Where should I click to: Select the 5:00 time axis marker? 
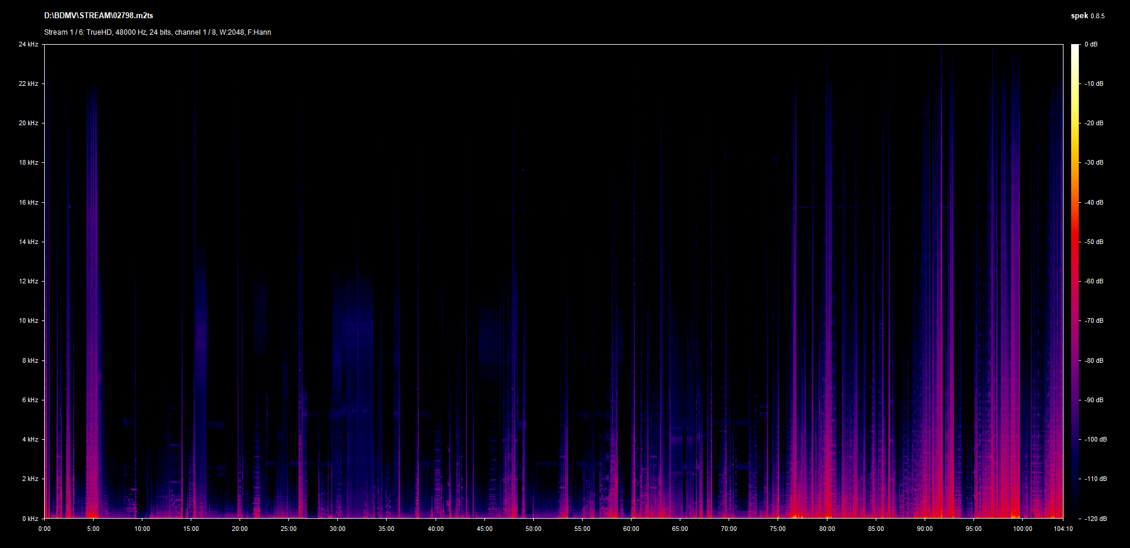point(93,529)
